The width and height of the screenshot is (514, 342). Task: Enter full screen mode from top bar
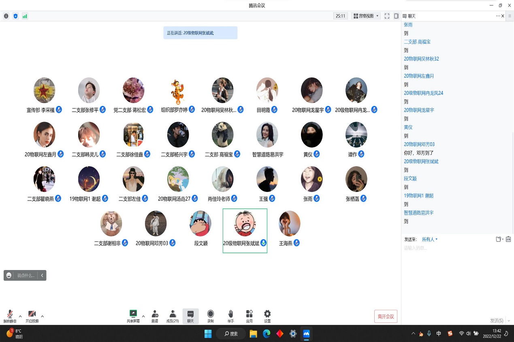coord(387,16)
